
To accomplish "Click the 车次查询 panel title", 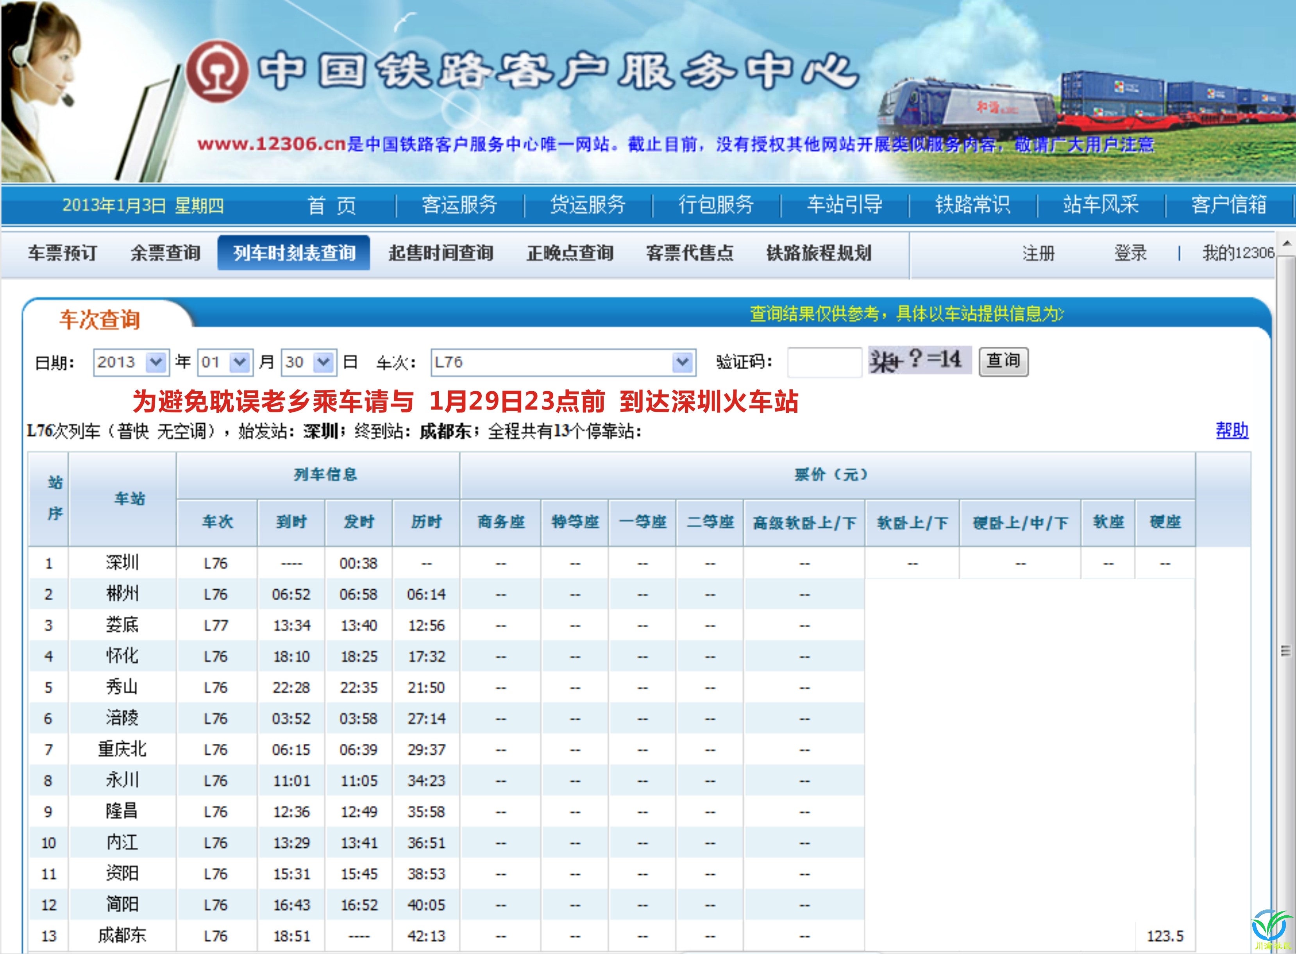I will point(100,320).
